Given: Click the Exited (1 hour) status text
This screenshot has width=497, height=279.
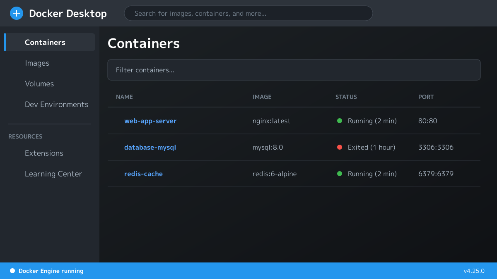Looking at the screenshot, I should coord(372,147).
